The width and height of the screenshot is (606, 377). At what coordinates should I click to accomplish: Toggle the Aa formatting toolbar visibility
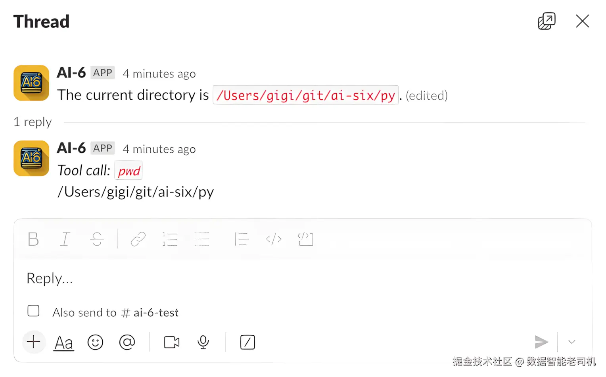tap(64, 342)
